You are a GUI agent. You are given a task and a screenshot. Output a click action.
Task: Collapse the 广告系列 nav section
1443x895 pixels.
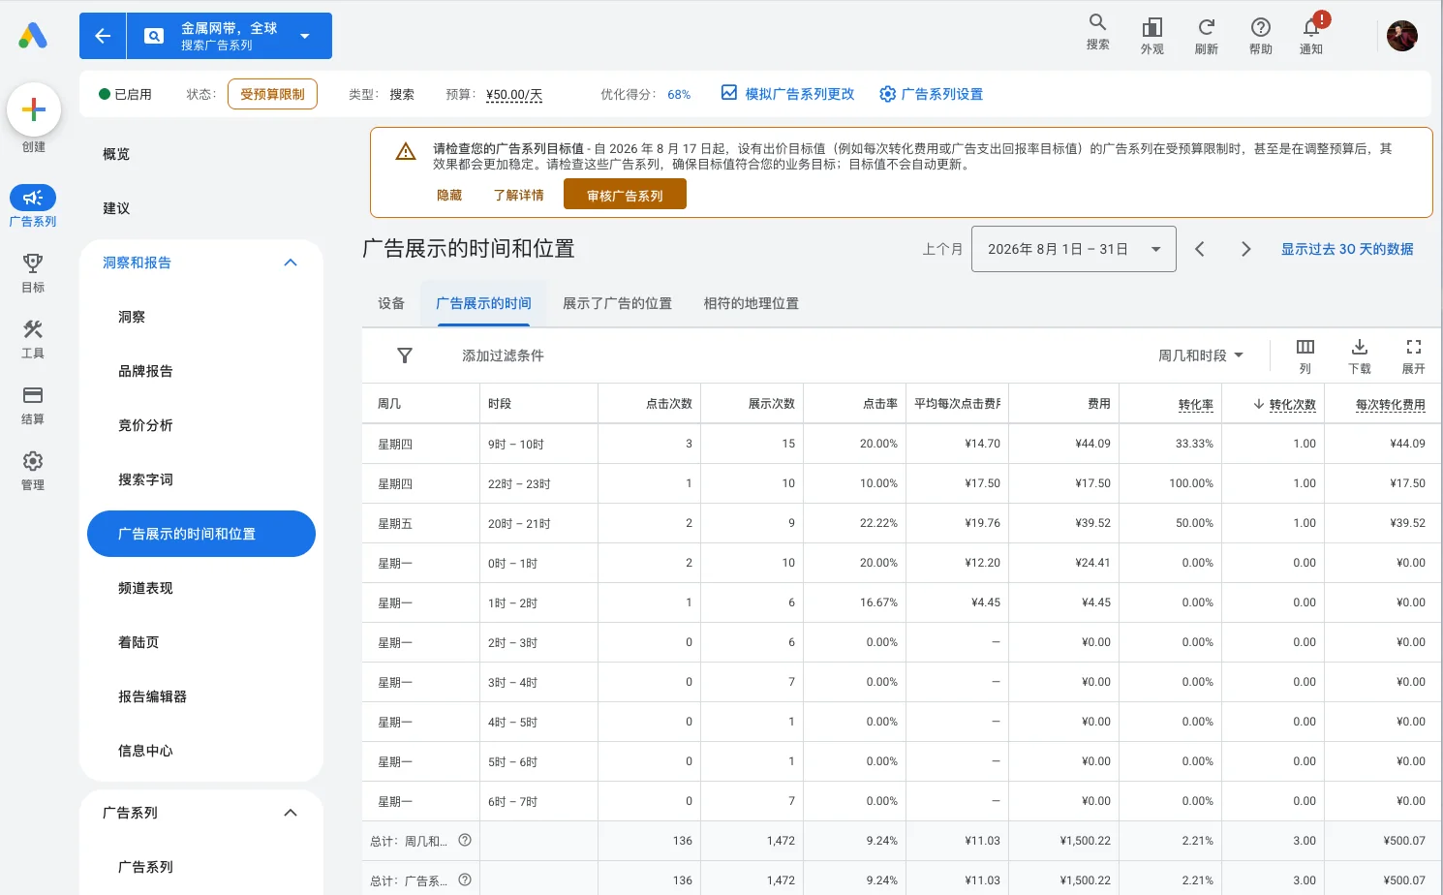point(291,813)
